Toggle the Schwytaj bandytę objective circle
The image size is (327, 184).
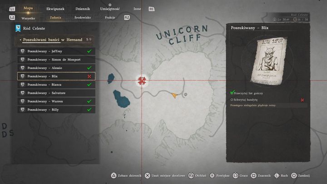[232, 100]
